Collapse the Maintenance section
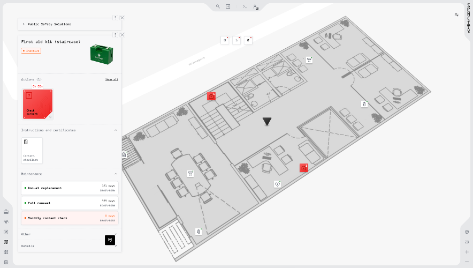Viewport: 473px width, 268px height. tap(116, 174)
